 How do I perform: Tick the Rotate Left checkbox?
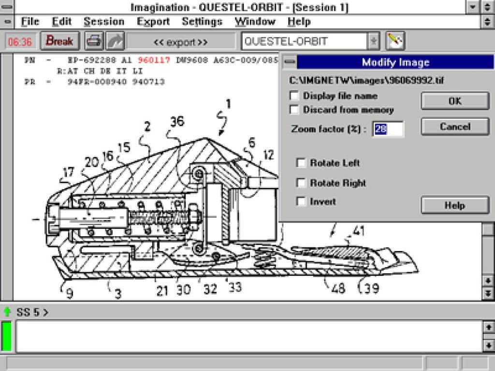[x=301, y=163]
